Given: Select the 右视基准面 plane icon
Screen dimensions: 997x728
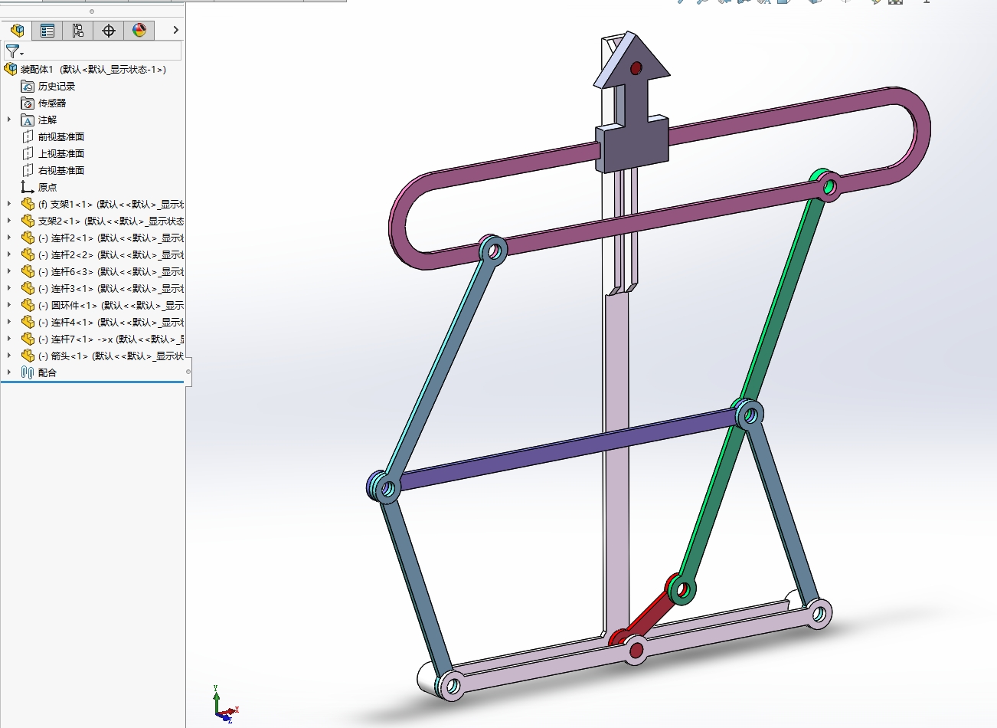Looking at the screenshot, I should tap(28, 170).
